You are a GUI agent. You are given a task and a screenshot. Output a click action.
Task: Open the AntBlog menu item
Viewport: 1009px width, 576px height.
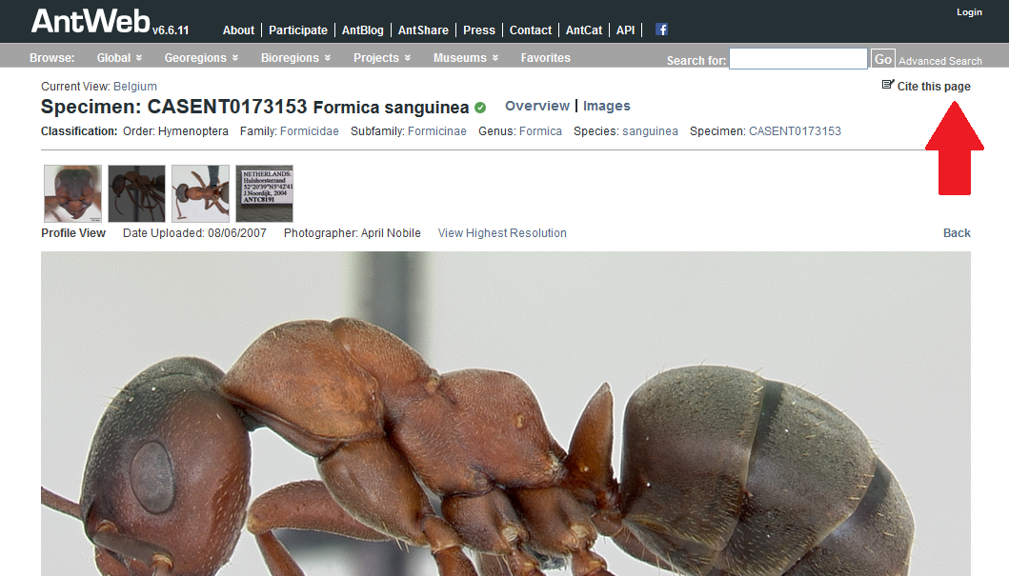point(362,30)
